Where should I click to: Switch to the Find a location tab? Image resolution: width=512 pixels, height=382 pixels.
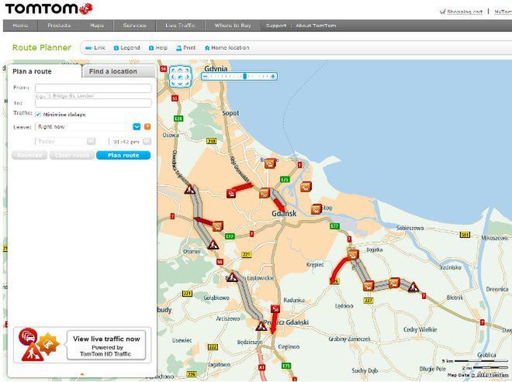[x=118, y=71]
